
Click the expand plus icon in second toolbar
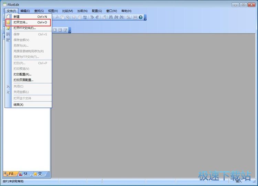(55, 30)
